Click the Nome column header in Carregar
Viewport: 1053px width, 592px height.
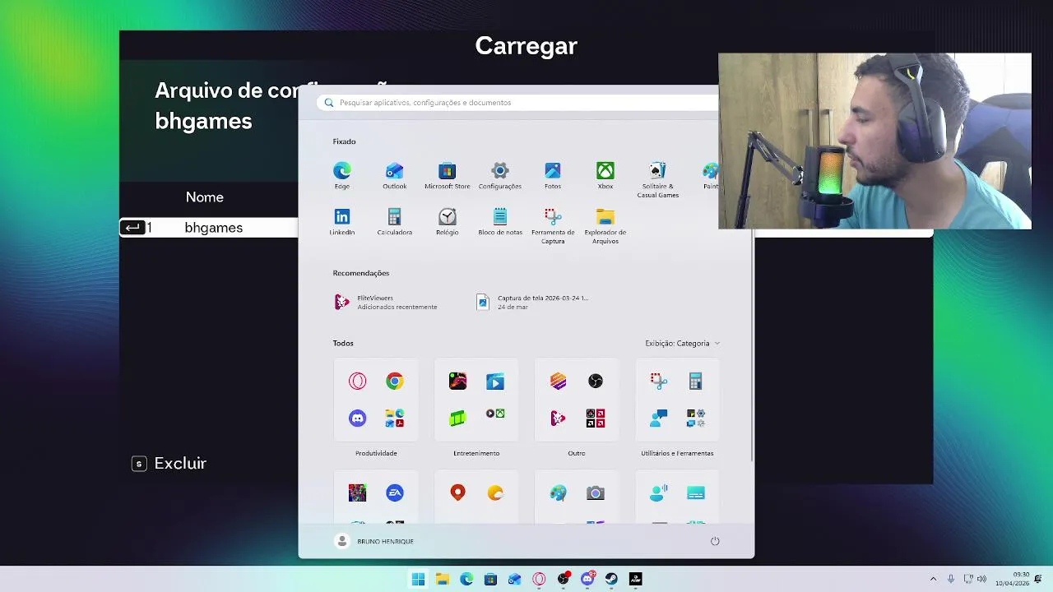click(x=205, y=197)
